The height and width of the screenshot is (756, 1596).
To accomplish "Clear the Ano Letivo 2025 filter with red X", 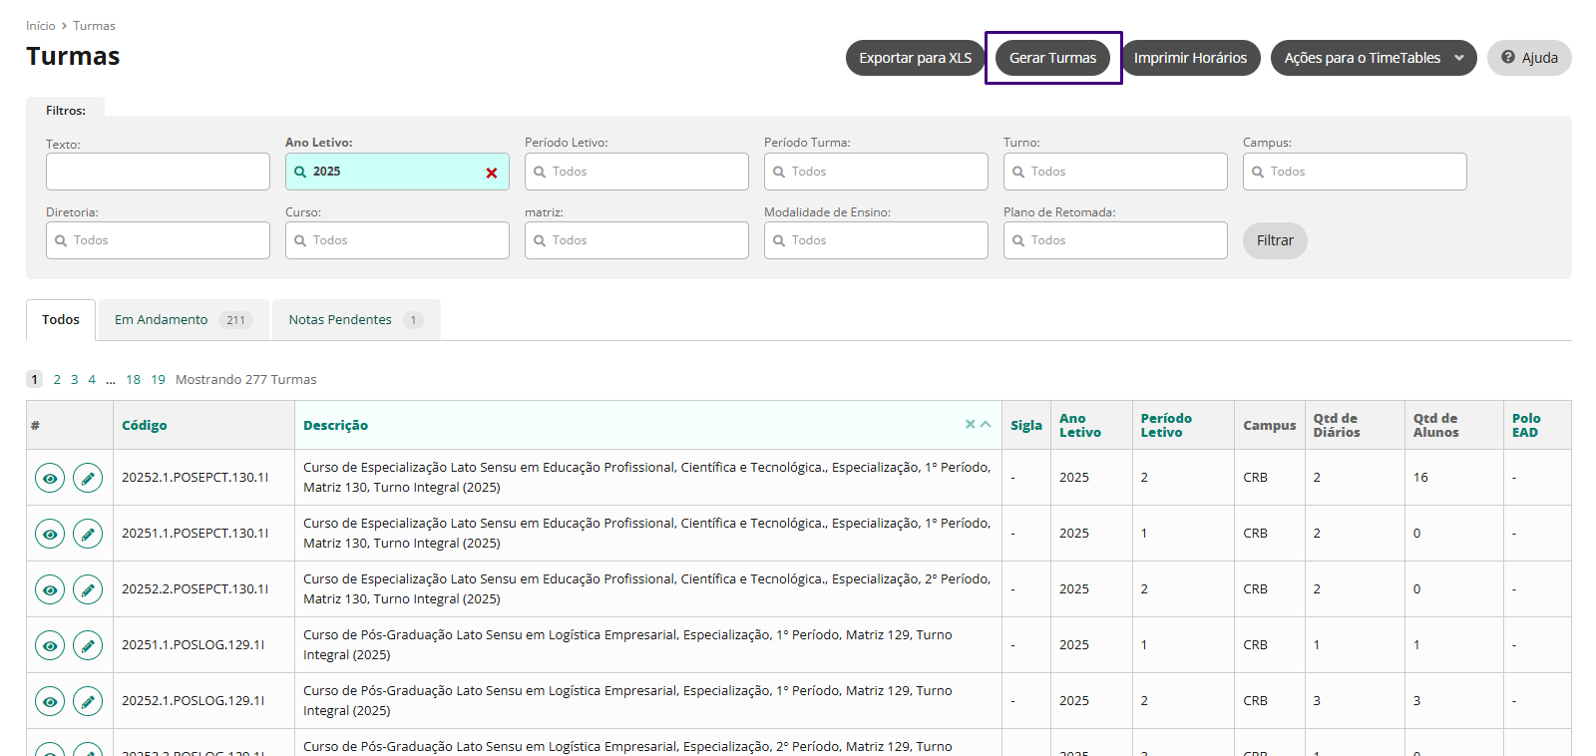I will [492, 173].
